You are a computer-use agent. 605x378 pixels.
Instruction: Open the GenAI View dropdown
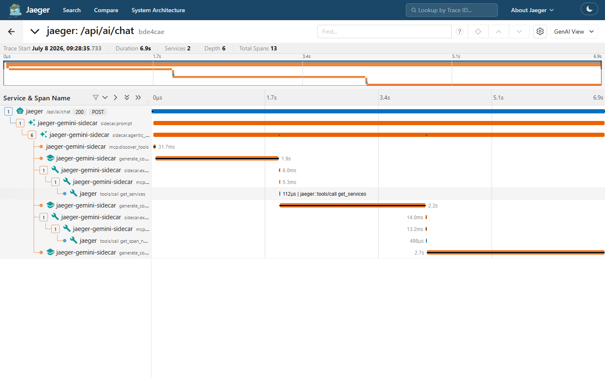[x=574, y=31]
